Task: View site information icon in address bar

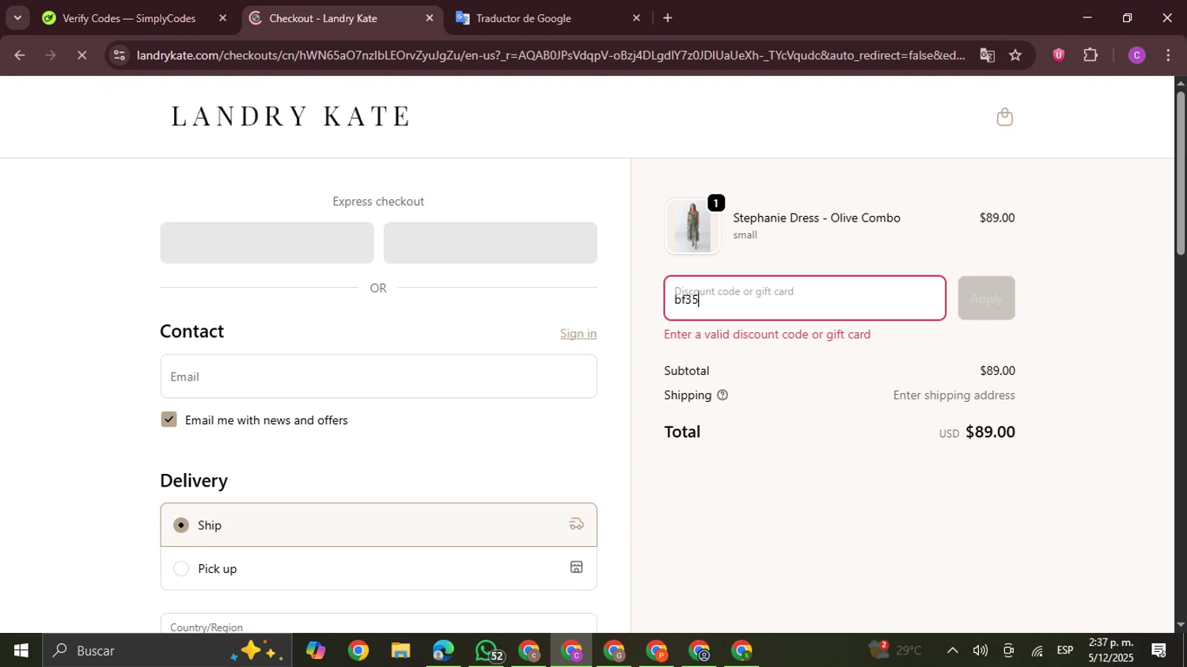Action: point(119,55)
